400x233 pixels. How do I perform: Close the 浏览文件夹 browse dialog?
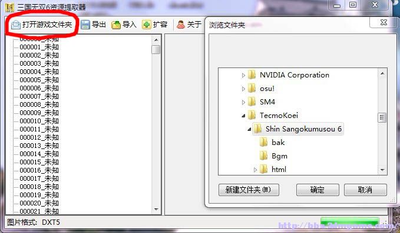384,23
